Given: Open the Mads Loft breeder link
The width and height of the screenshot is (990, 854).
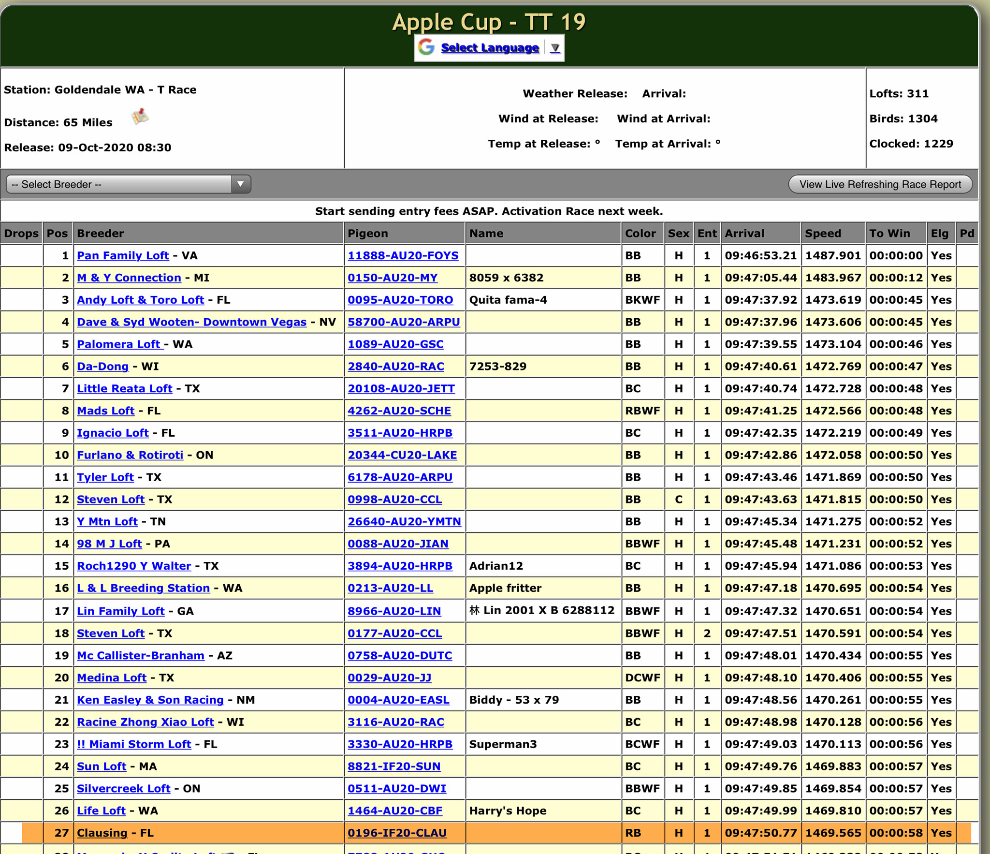Looking at the screenshot, I should [105, 412].
